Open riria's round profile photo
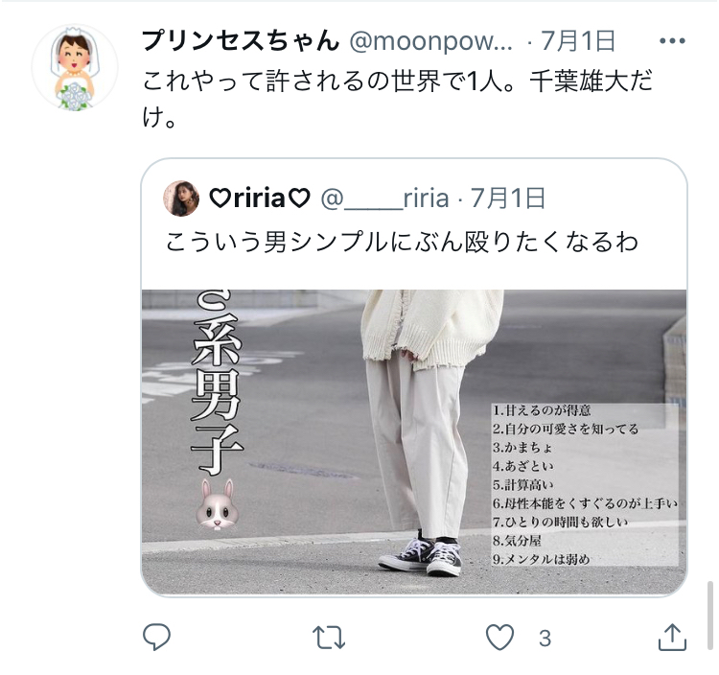This screenshot has height=675, width=719. [x=181, y=198]
